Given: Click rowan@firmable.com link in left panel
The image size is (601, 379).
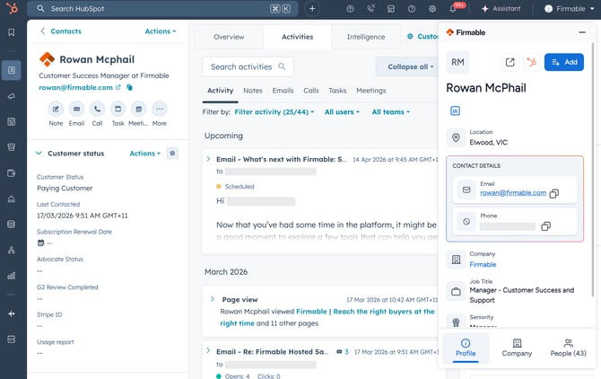Looking at the screenshot, I should pos(75,87).
